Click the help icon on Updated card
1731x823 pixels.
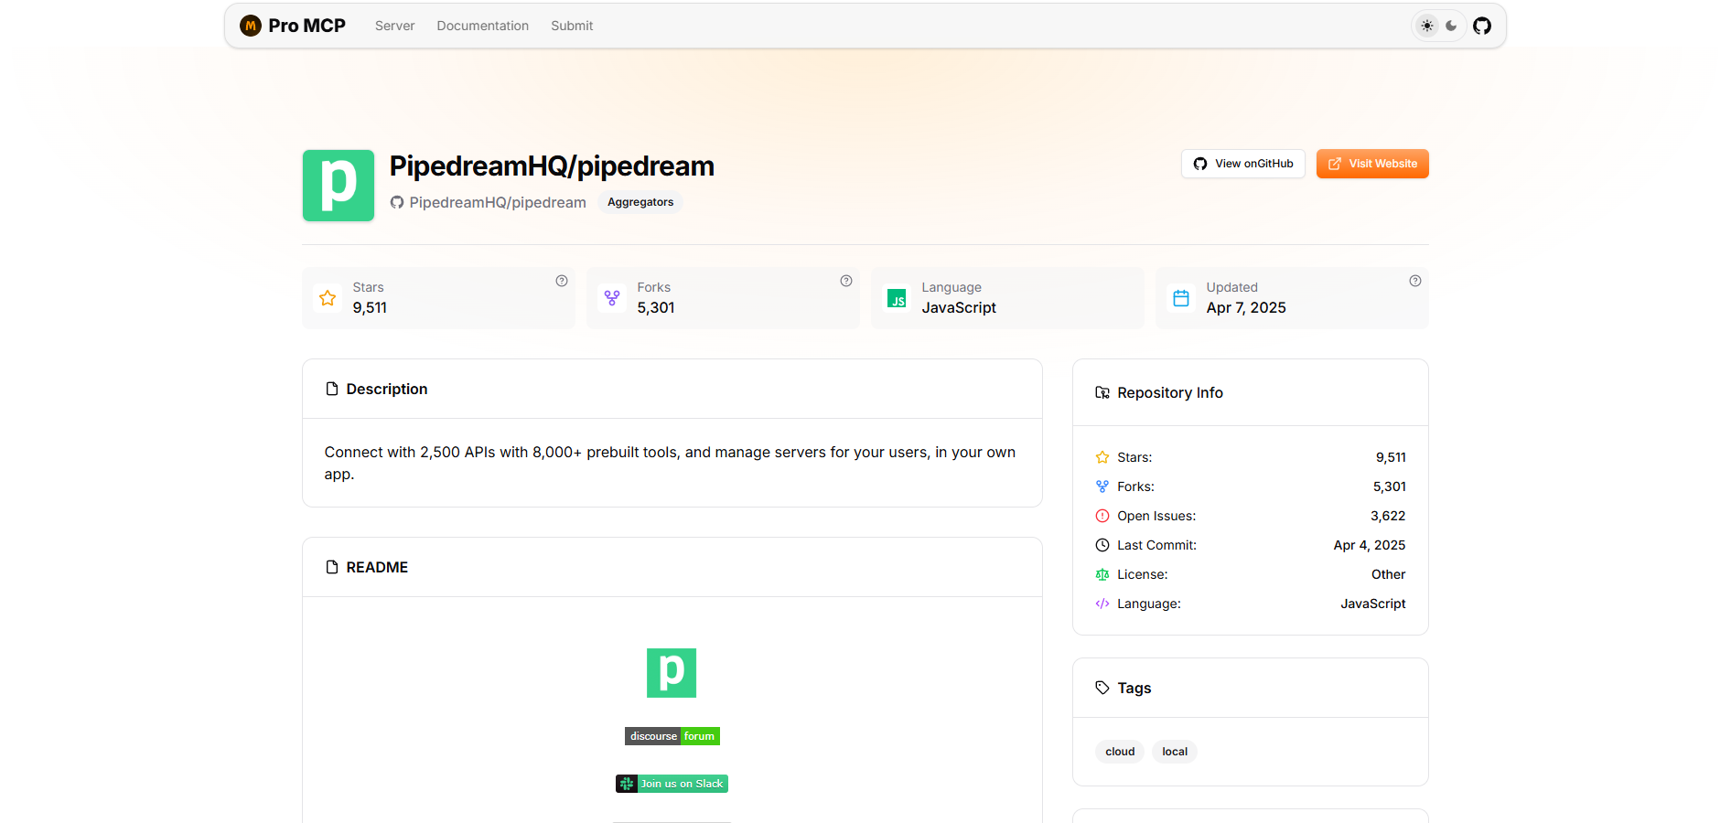click(x=1415, y=281)
